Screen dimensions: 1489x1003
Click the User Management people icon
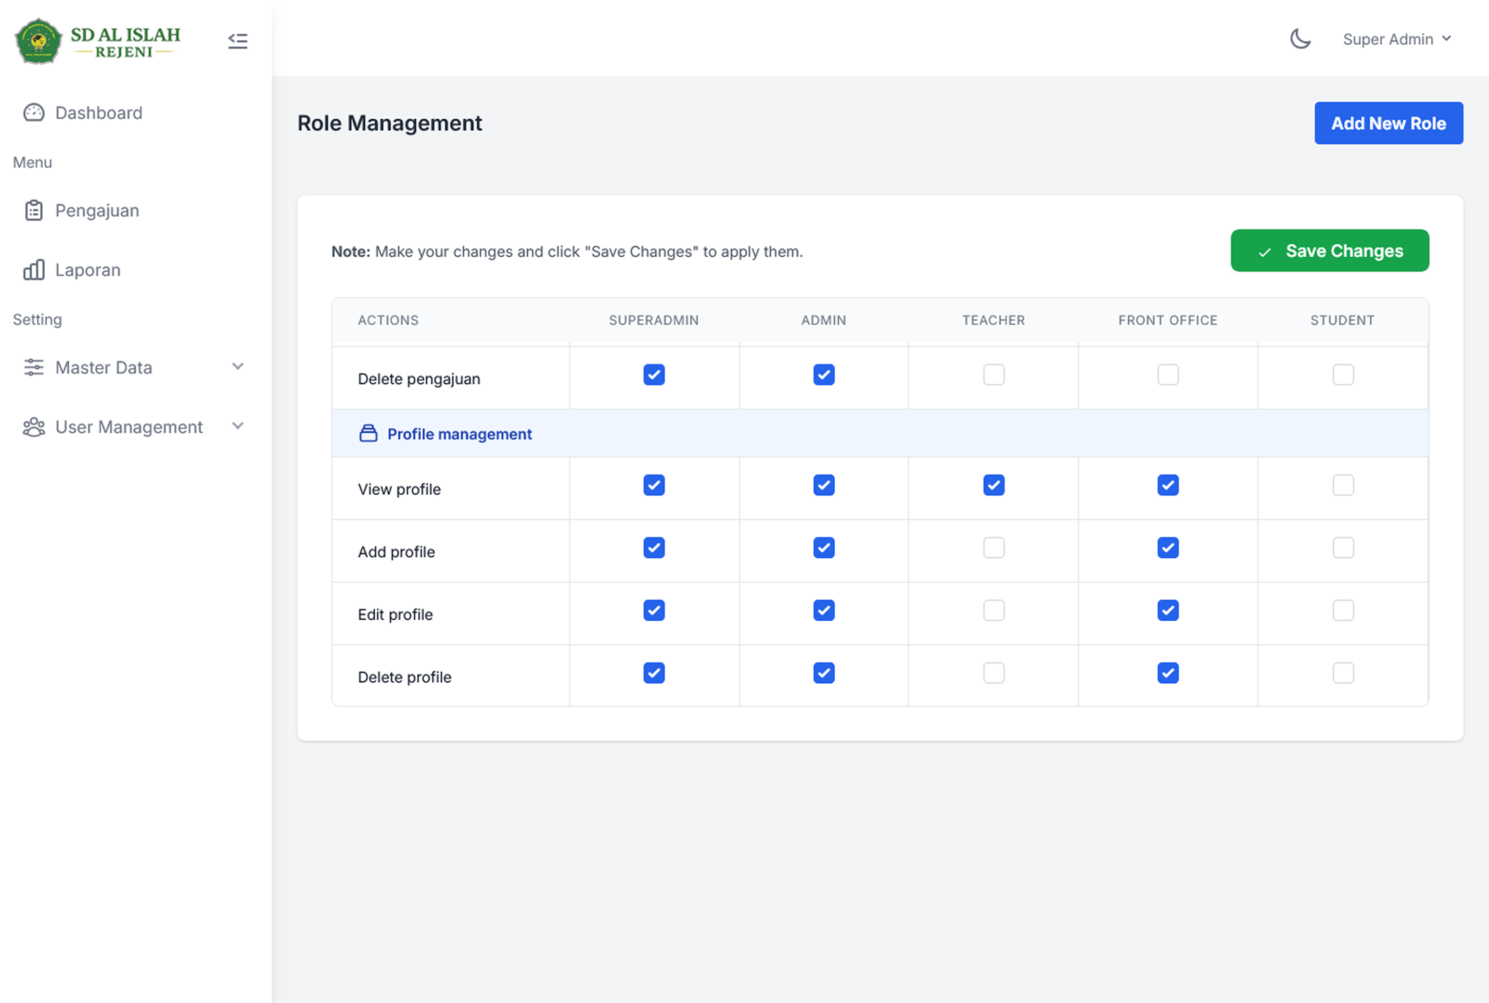[34, 426]
